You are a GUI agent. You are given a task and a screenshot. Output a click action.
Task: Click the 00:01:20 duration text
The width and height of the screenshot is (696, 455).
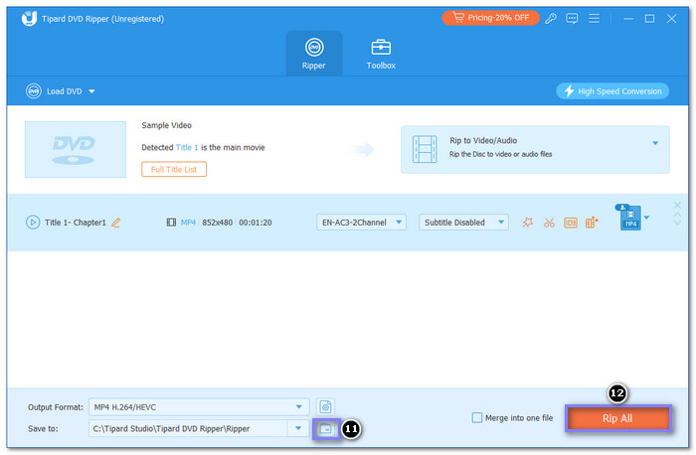coord(256,223)
